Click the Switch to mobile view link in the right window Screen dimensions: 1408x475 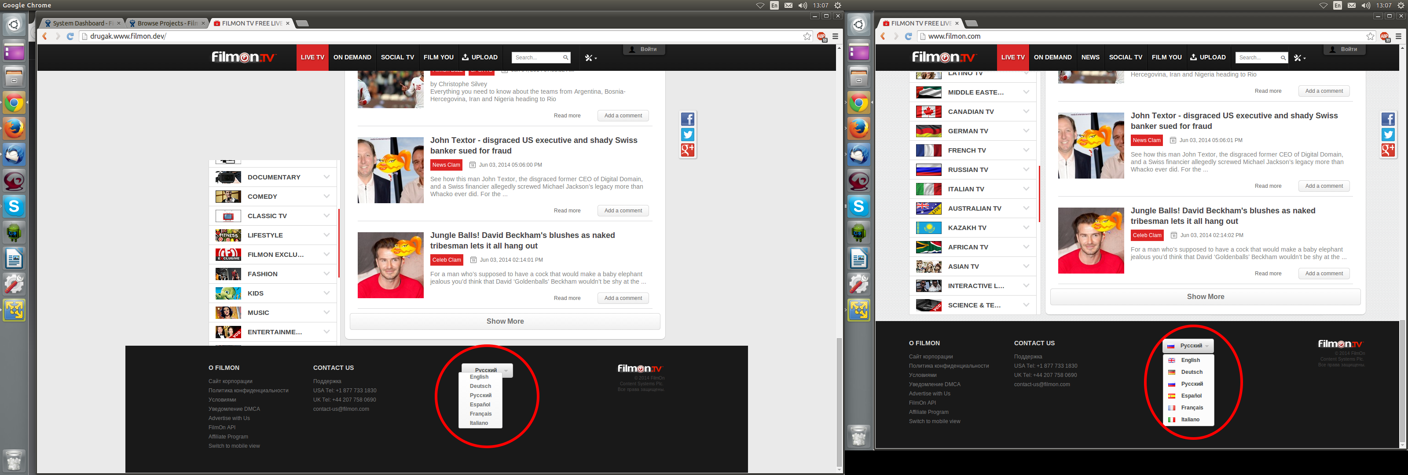934,421
